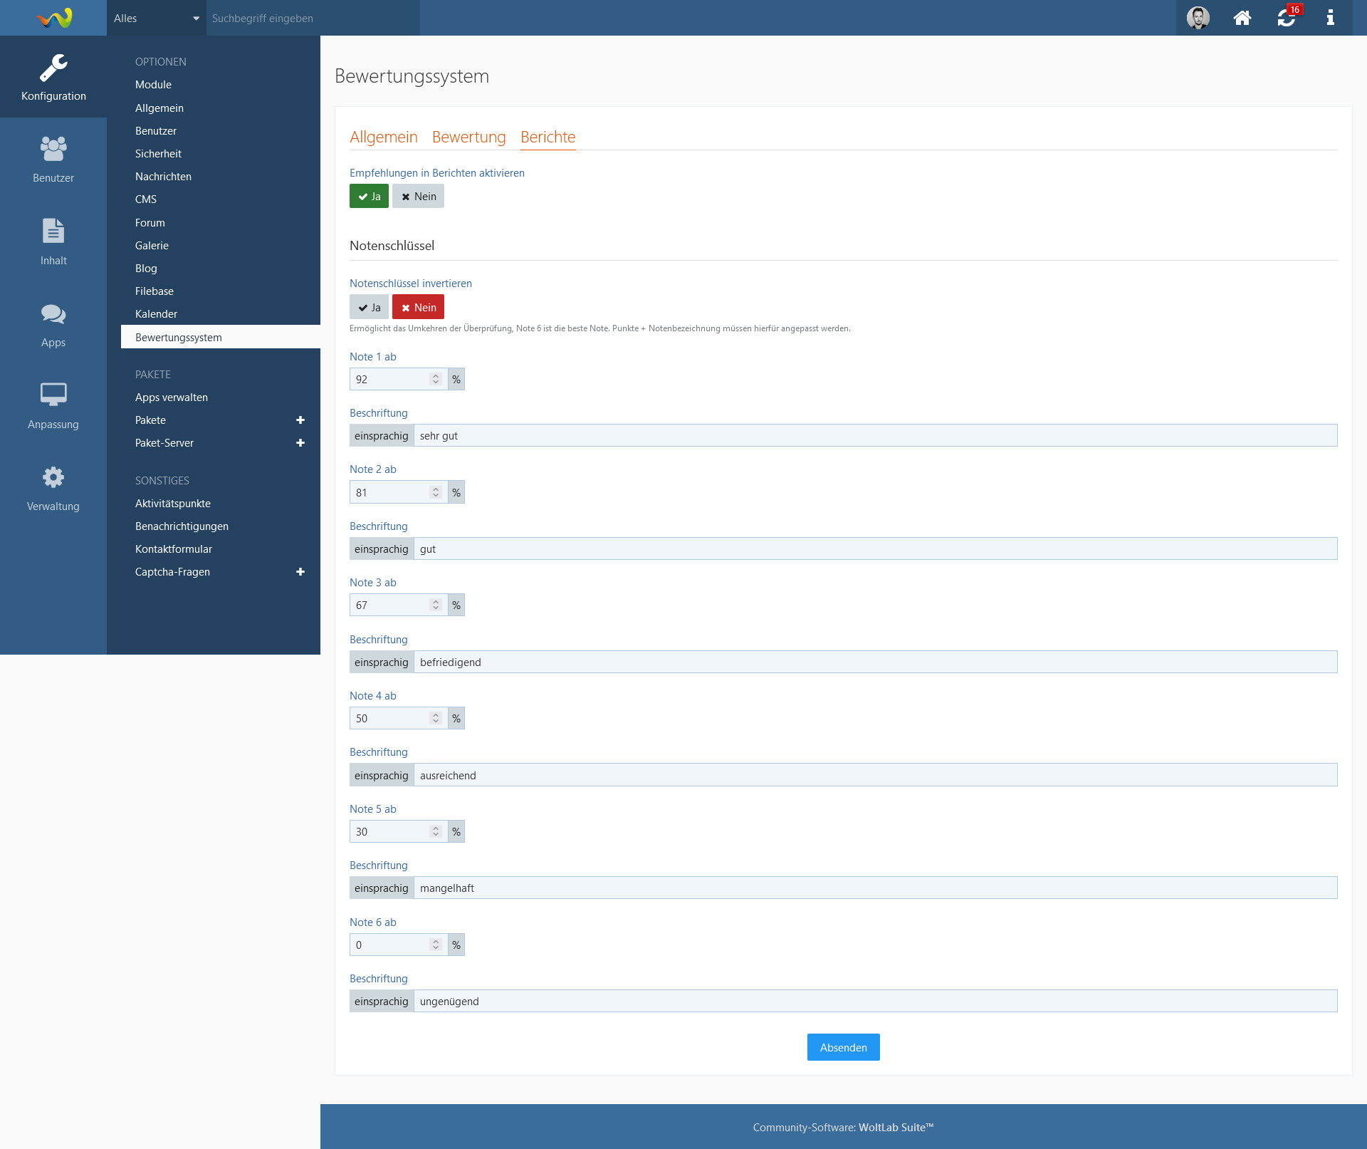Click the plus icon next to Pakete

click(300, 420)
